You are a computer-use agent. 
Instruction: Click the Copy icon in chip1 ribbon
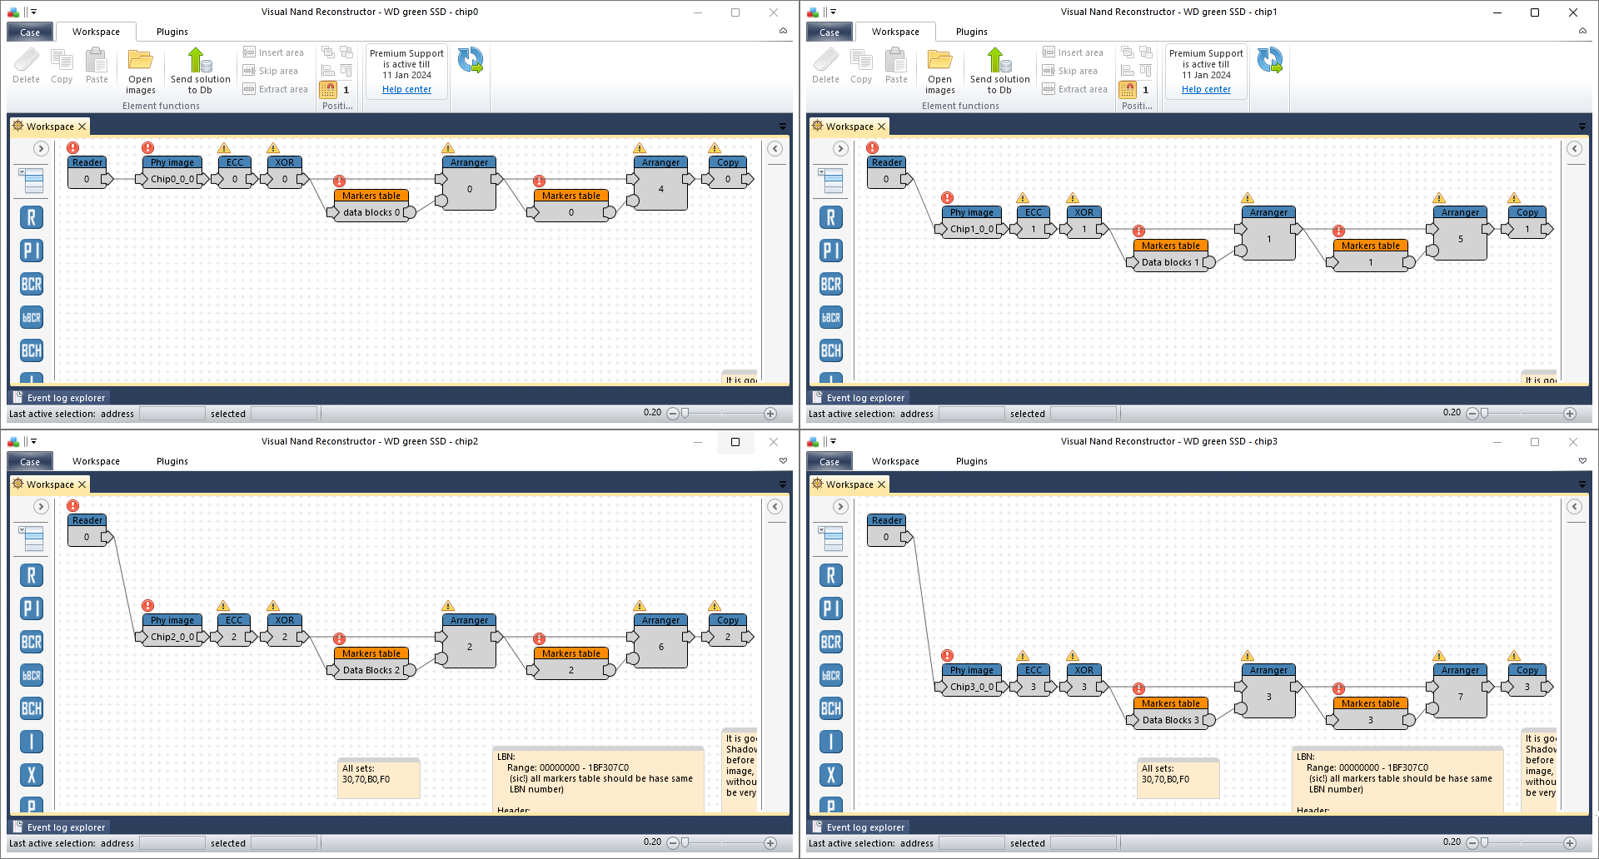click(x=861, y=66)
